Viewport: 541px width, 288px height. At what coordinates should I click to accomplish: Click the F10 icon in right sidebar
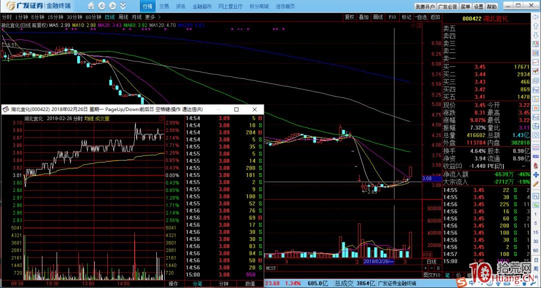click(535, 90)
